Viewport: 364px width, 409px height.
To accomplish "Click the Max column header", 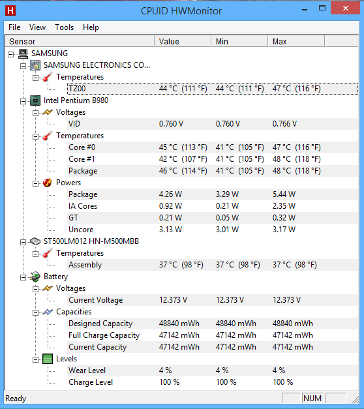I will 296,42.
